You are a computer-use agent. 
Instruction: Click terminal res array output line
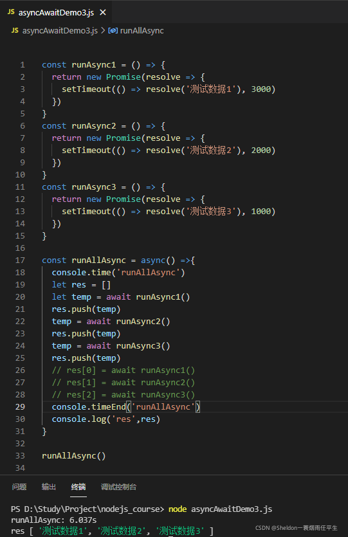tap(113, 531)
